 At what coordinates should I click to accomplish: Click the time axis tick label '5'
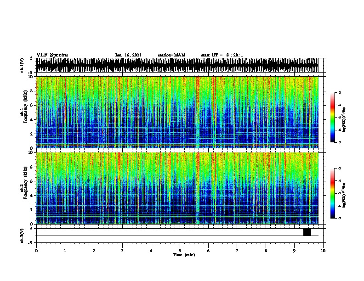180,251
